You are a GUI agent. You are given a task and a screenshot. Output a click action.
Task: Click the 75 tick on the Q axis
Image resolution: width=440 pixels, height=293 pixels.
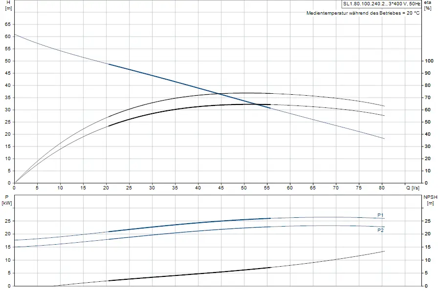coord(359,188)
